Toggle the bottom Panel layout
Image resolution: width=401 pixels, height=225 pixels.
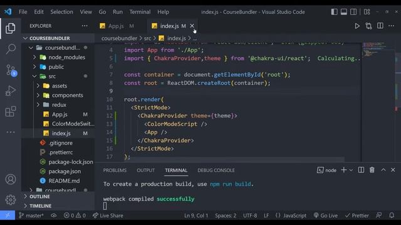click(x=344, y=12)
